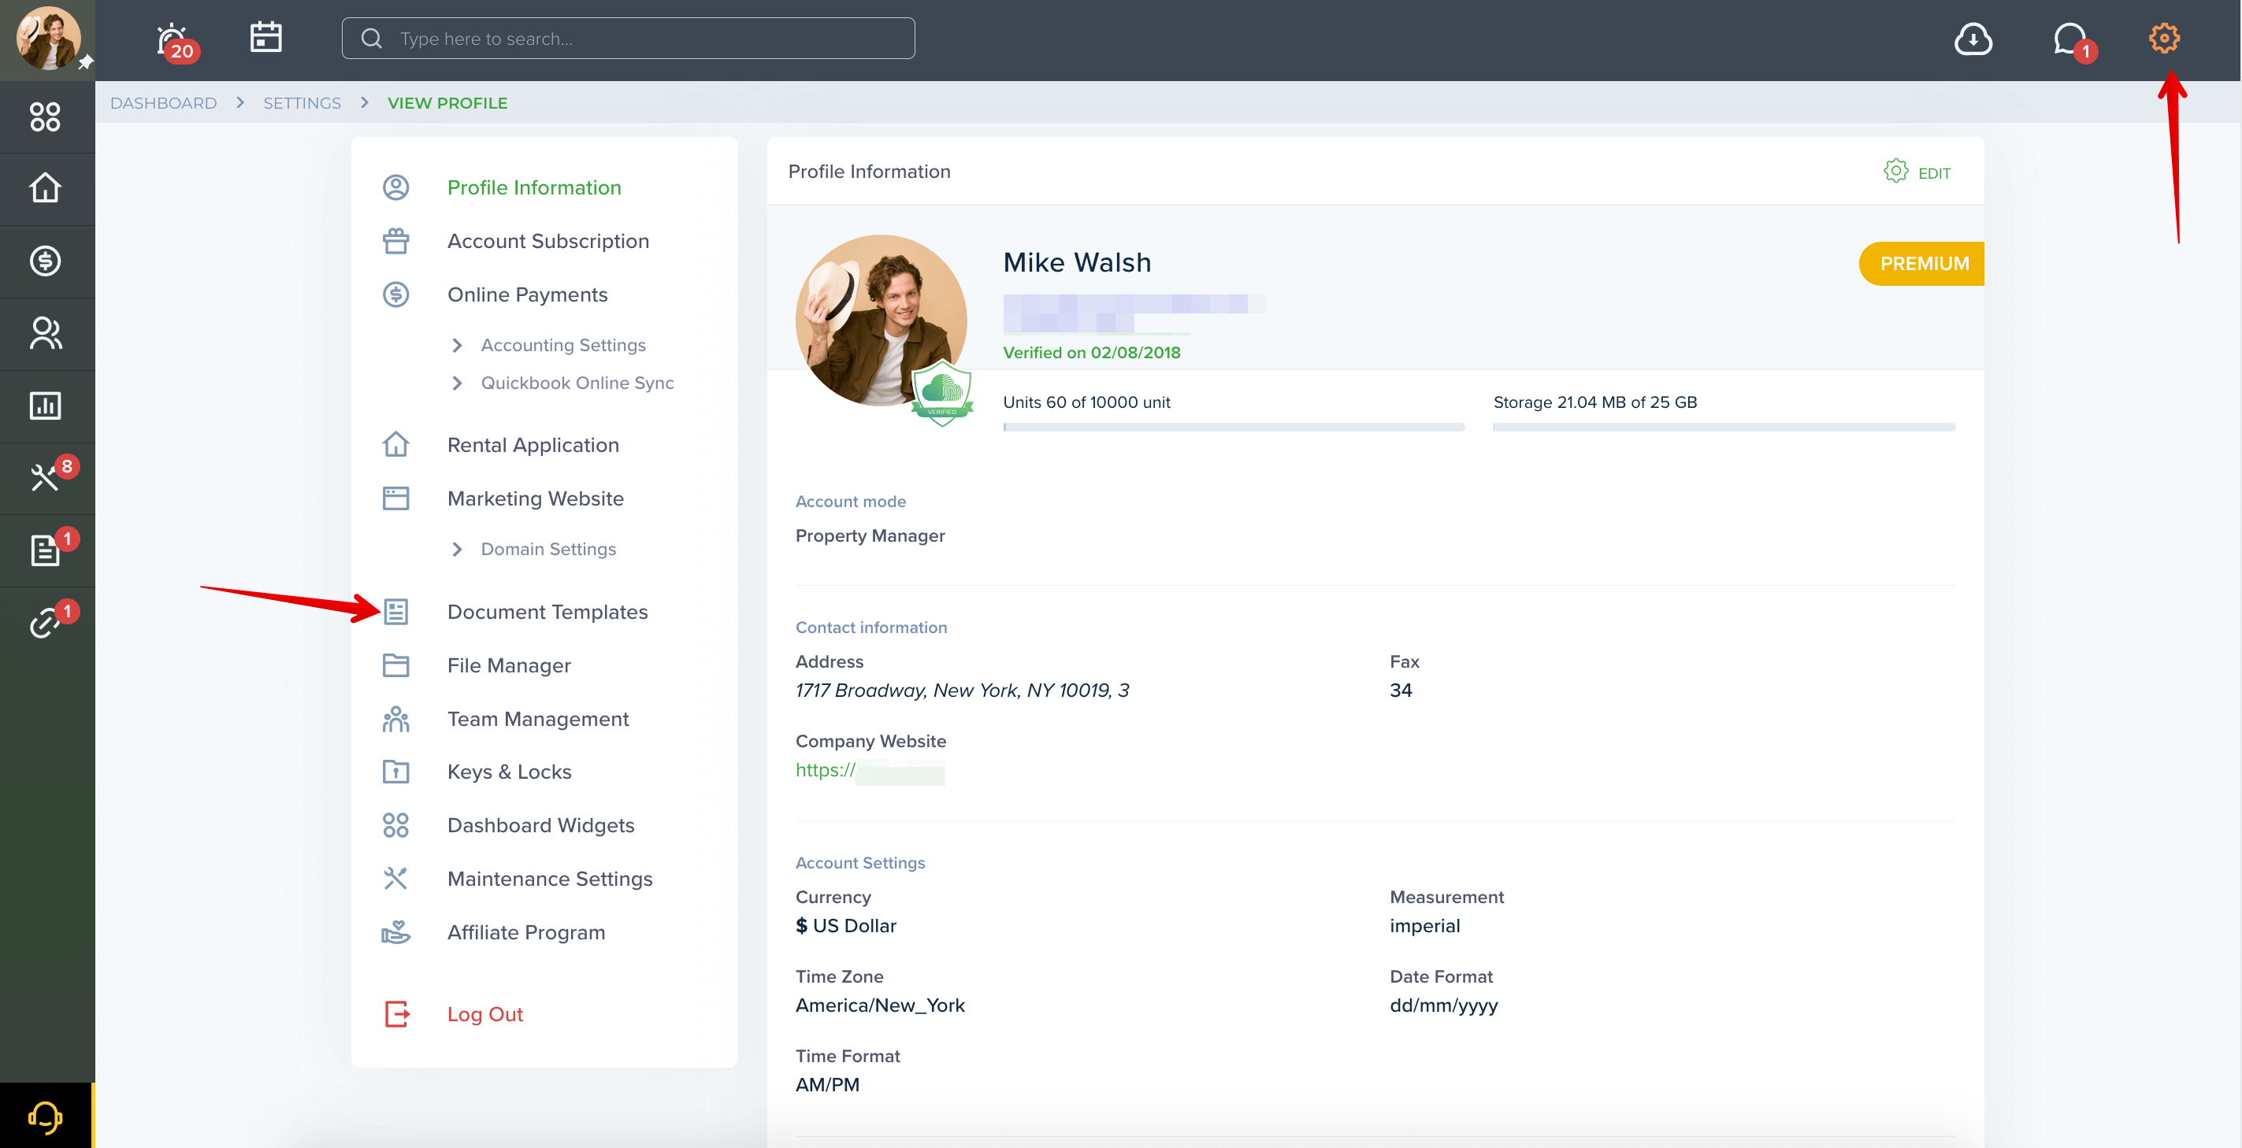Click the Mike Walsh profile photo

click(x=881, y=320)
